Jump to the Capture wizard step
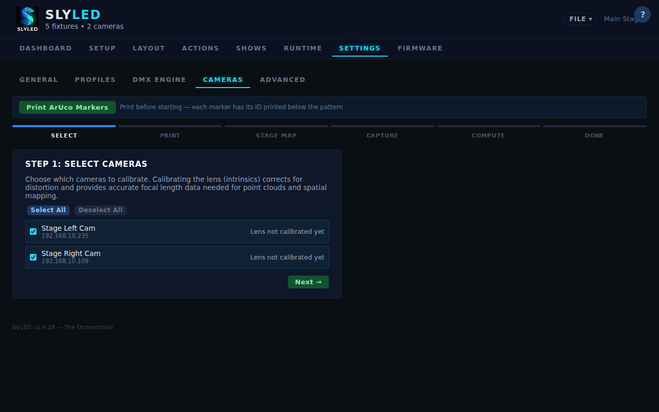 pos(382,135)
